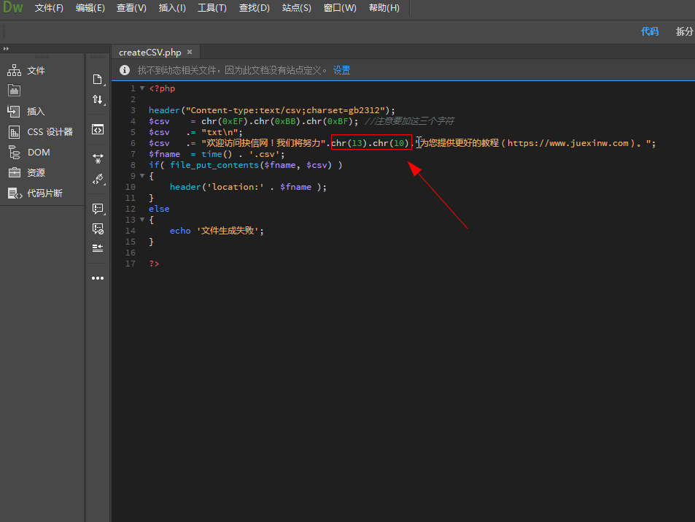Open the three-dots customize toolbar button
This screenshot has height=522, width=695.
[97, 278]
